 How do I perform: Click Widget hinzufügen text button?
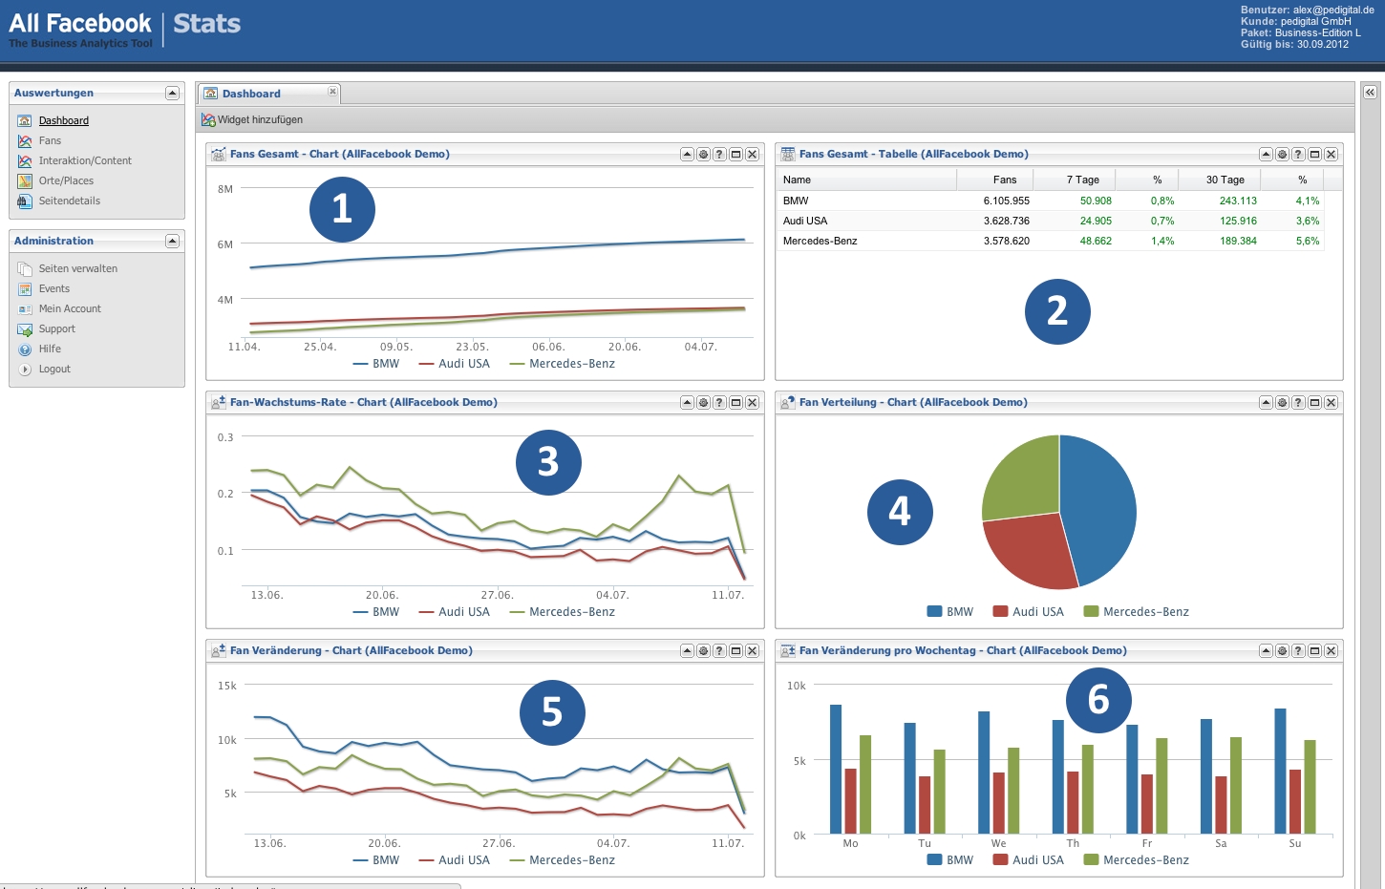(260, 119)
